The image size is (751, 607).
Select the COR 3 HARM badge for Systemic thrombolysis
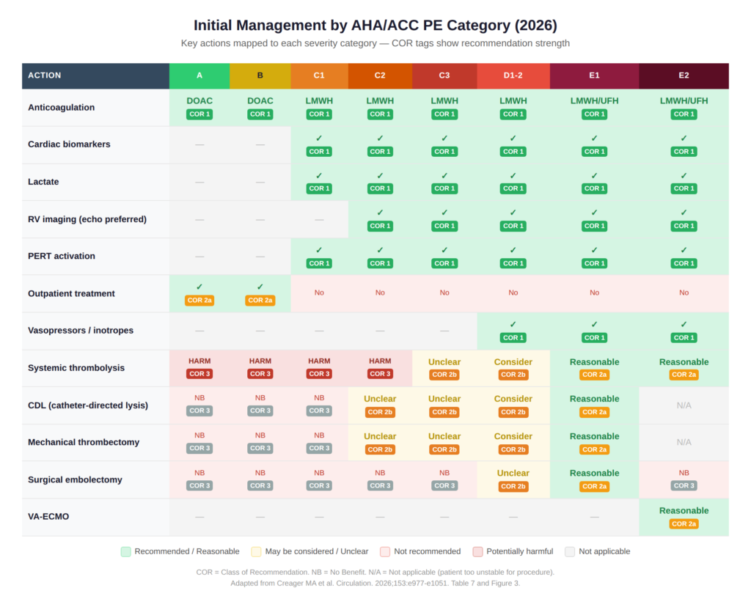pyautogui.click(x=199, y=374)
